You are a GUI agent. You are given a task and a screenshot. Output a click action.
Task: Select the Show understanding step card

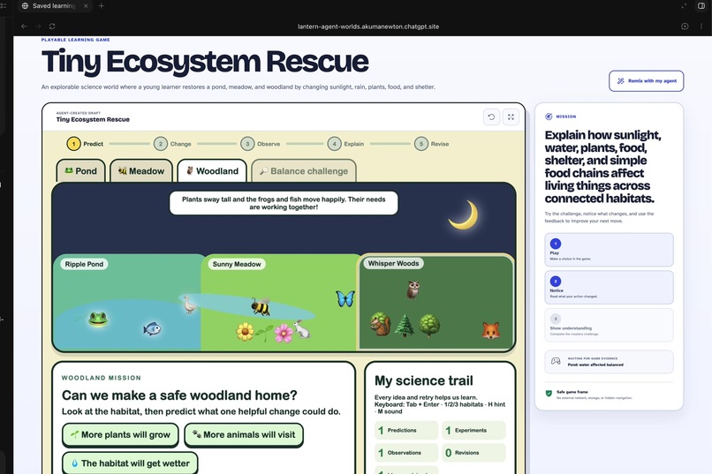click(609, 325)
